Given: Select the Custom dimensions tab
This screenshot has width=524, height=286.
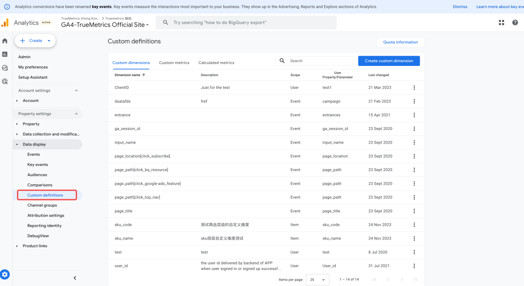Looking at the screenshot, I should click(131, 63).
